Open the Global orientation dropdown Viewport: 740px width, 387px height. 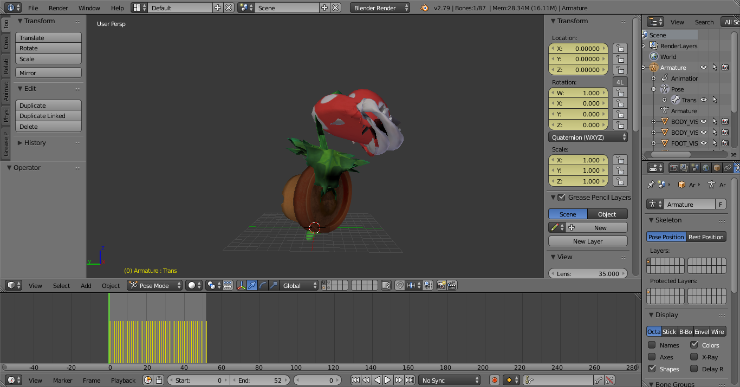tap(299, 285)
